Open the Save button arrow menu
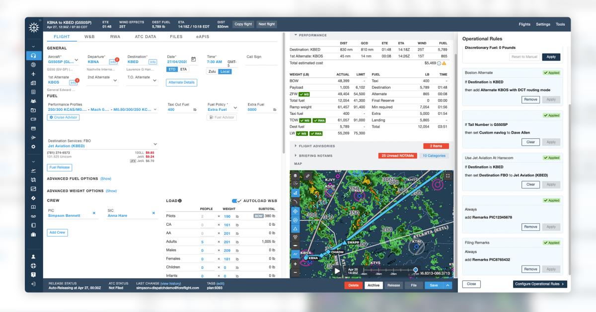This screenshot has width=596, height=312. tap(447, 285)
